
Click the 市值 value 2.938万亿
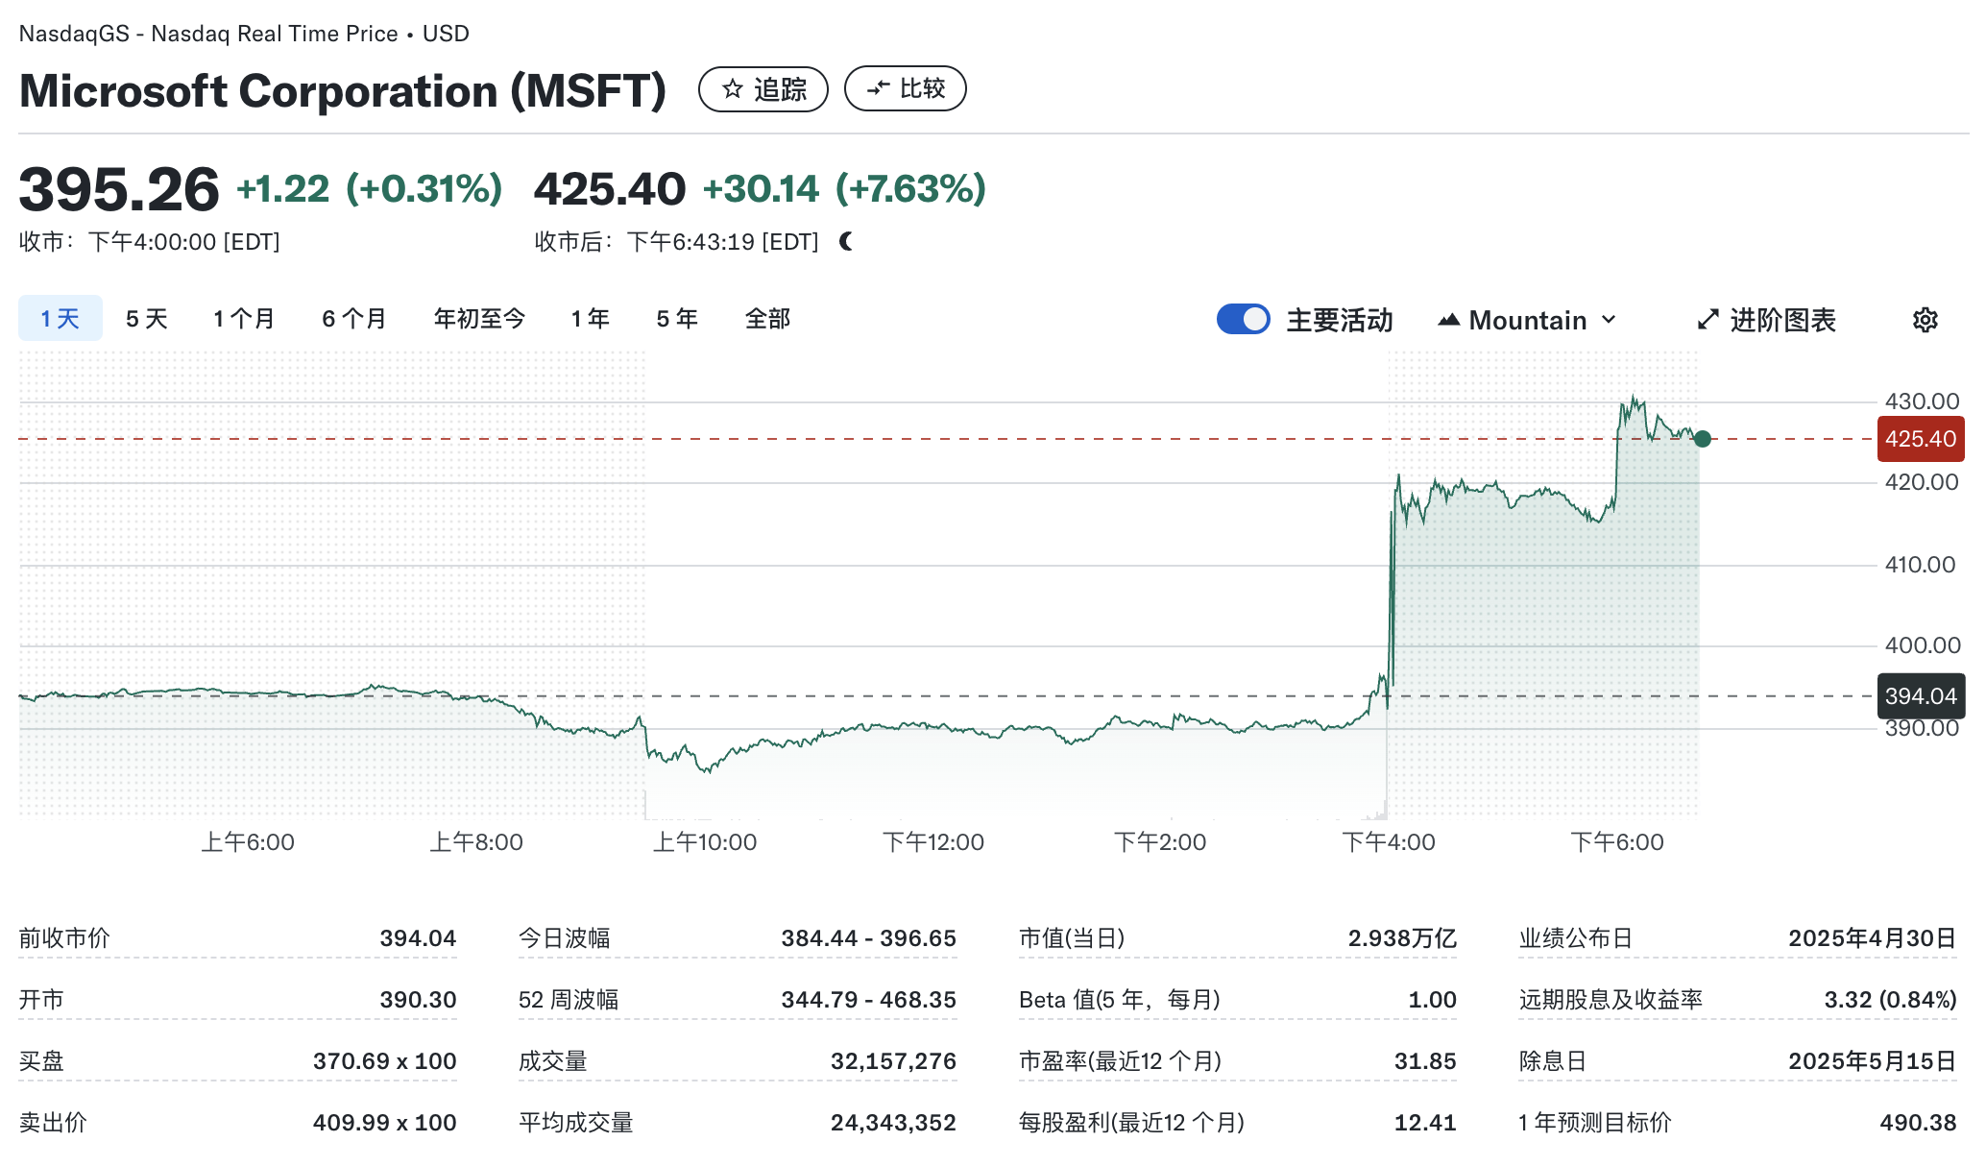[x=1402, y=938]
